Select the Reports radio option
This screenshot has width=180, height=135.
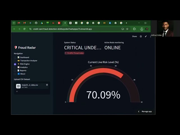coord(15,71)
